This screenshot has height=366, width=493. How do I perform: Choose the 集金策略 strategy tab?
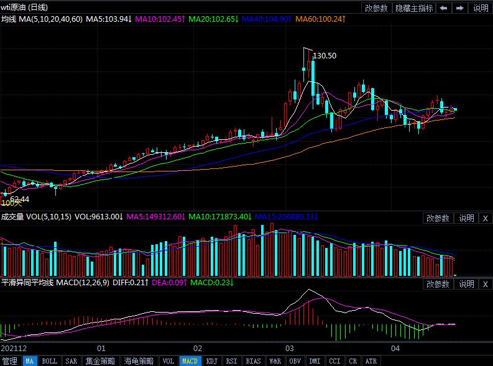(101, 361)
